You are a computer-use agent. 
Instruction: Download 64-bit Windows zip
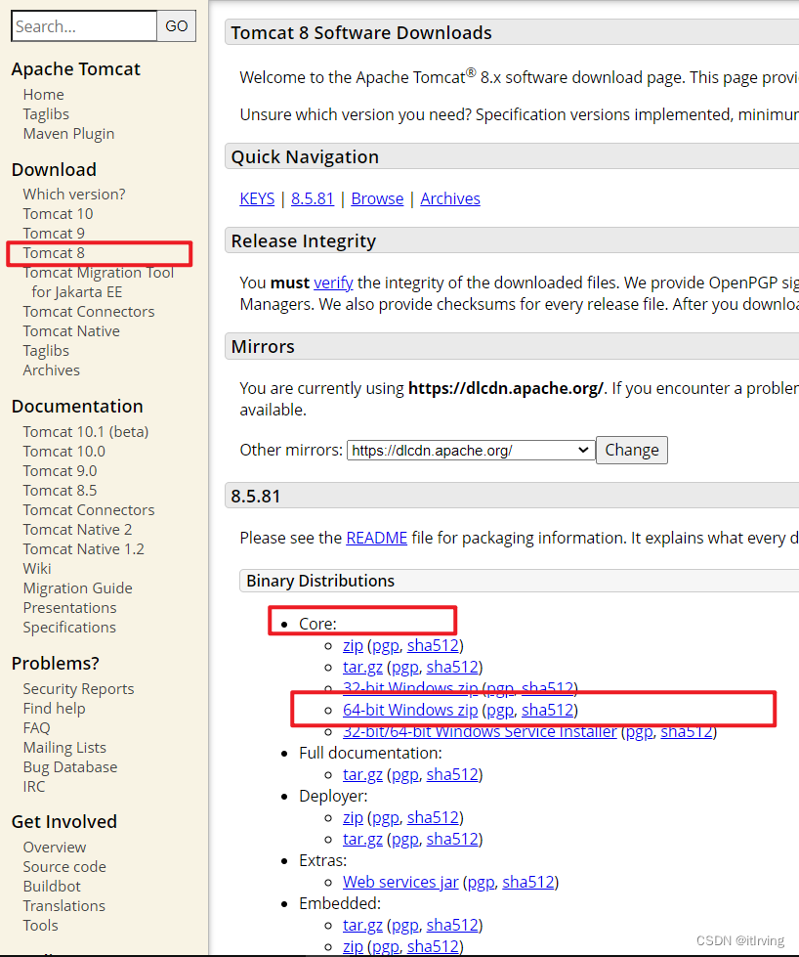410,710
